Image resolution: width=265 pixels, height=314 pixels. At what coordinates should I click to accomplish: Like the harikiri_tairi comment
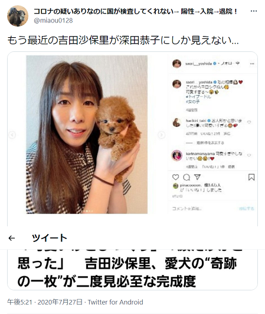249,122
